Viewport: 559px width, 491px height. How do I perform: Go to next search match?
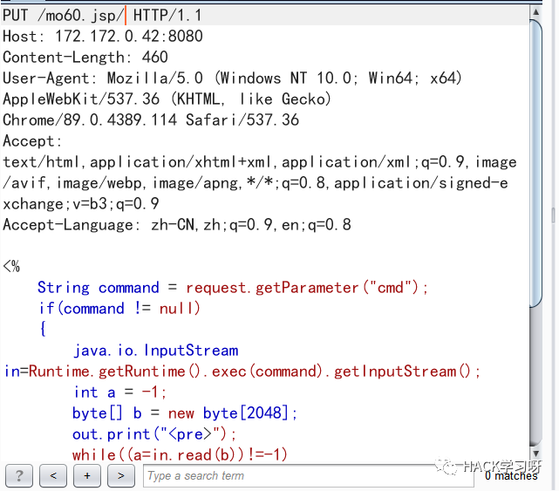coord(121,475)
